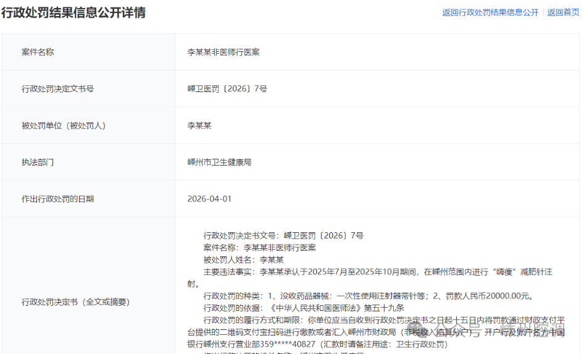Select the value 李某某非医师行医案 in top row

tap(223, 52)
